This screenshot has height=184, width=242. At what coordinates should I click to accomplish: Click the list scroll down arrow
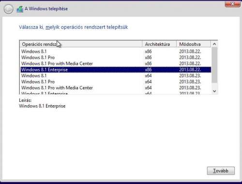pyautogui.click(x=214, y=91)
